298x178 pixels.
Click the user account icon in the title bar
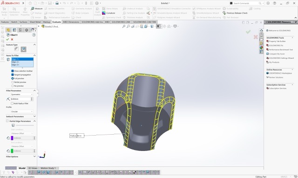click(x=268, y=3)
